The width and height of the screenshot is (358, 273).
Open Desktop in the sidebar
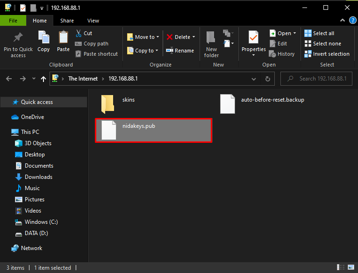click(x=30, y=155)
